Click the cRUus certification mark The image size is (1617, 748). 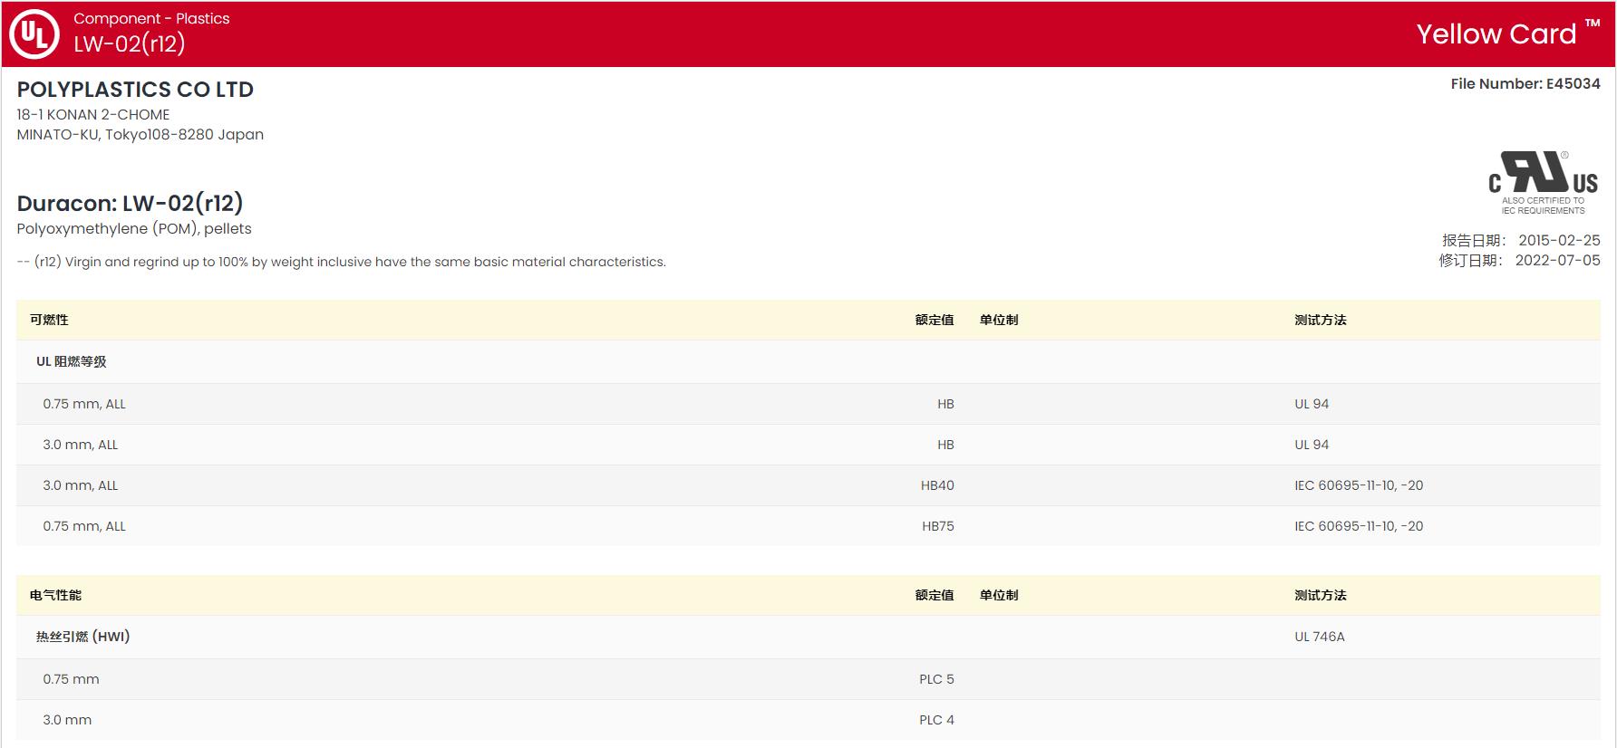(1543, 183)
